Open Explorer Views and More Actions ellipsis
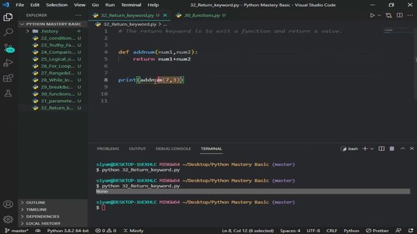The height and width of the screenshot is (234, 417). point(78,16)
